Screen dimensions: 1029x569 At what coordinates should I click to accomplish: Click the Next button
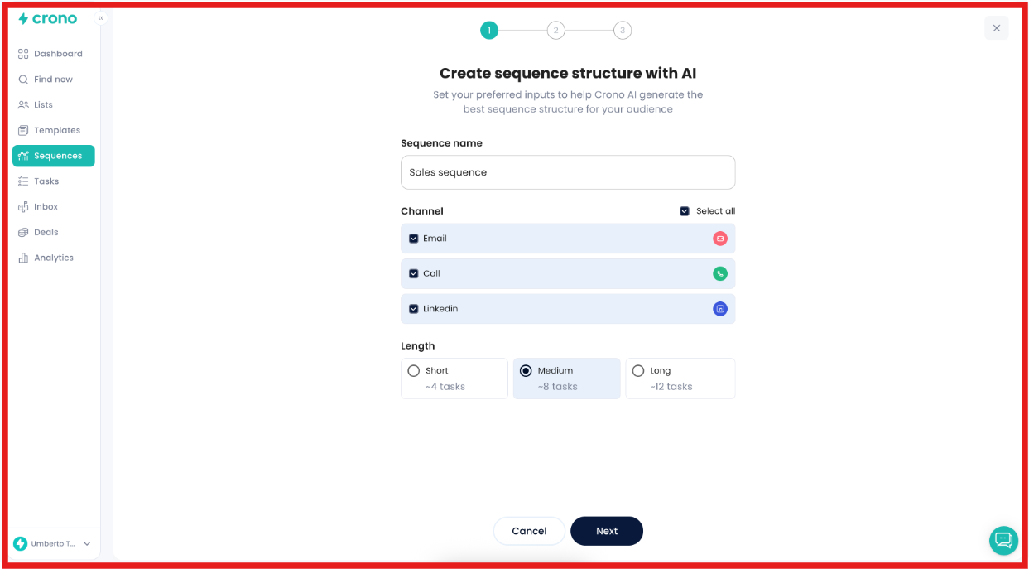(x=607, y=531)
